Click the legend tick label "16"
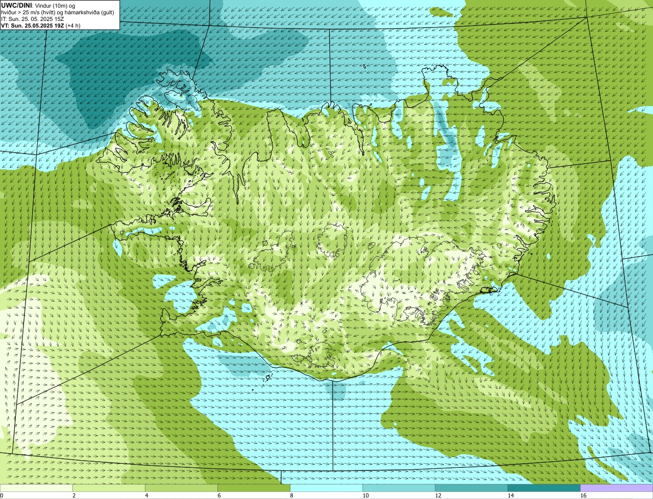 pyautogui.click(x=583, y=495)
